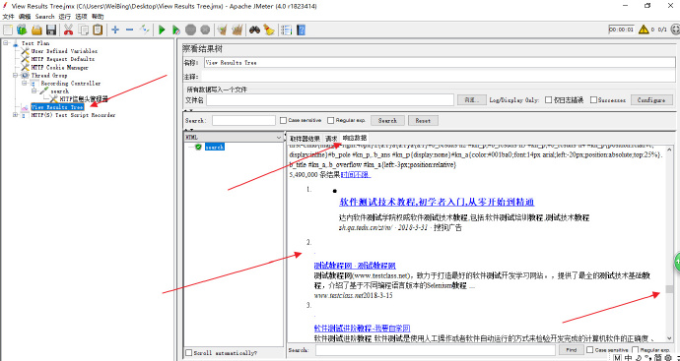This screenshot has width=680, height=361.
Task: Toggle the 仅日志错误 checkbox
Action: click(548, 100)
